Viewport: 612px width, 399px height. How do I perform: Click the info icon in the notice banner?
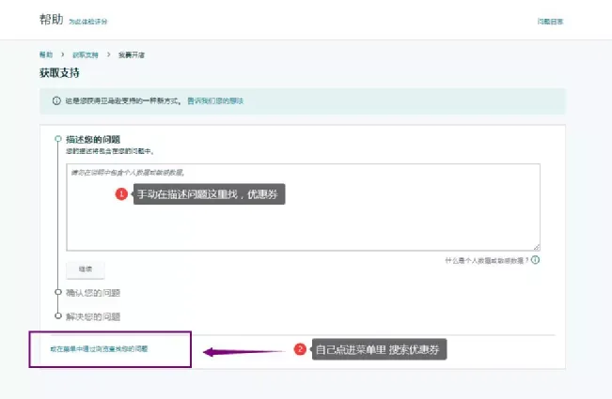[56, 100]
